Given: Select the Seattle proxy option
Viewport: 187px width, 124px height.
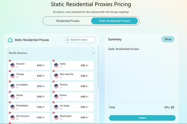Looking at the screenshot, I should 29,97.
